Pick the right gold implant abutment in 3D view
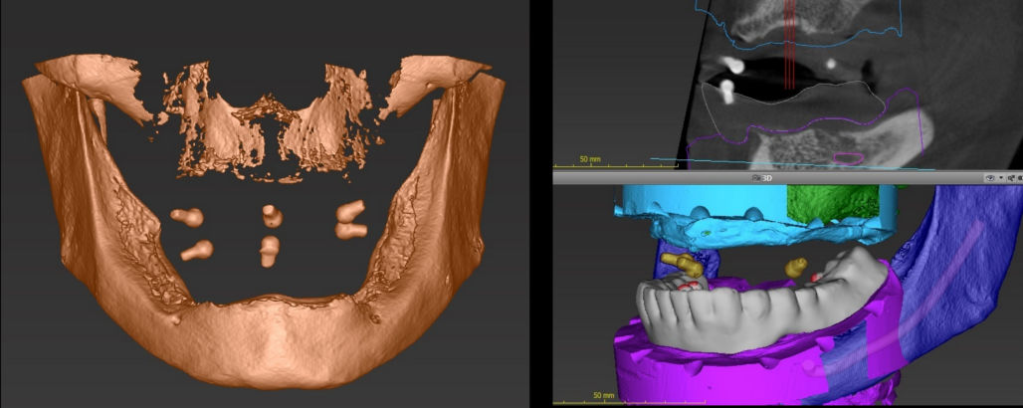1023x408 pixels. (796, 267)
